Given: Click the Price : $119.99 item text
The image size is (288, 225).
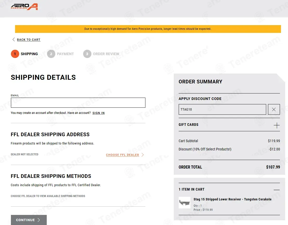Looking at the screenshot, I should click(x=203, y=210).
